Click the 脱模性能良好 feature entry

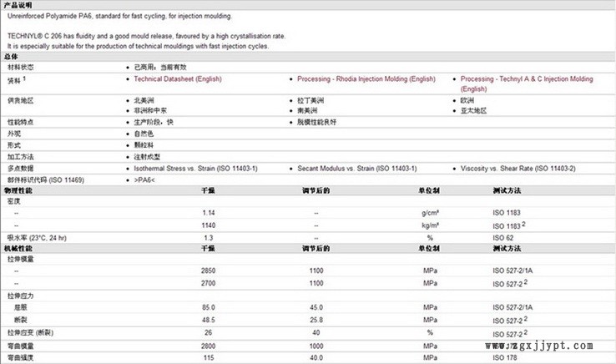click(316, 122)
